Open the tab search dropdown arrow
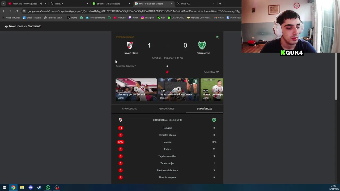Viewport: 340px width, 191px height. tap(3, 4)
